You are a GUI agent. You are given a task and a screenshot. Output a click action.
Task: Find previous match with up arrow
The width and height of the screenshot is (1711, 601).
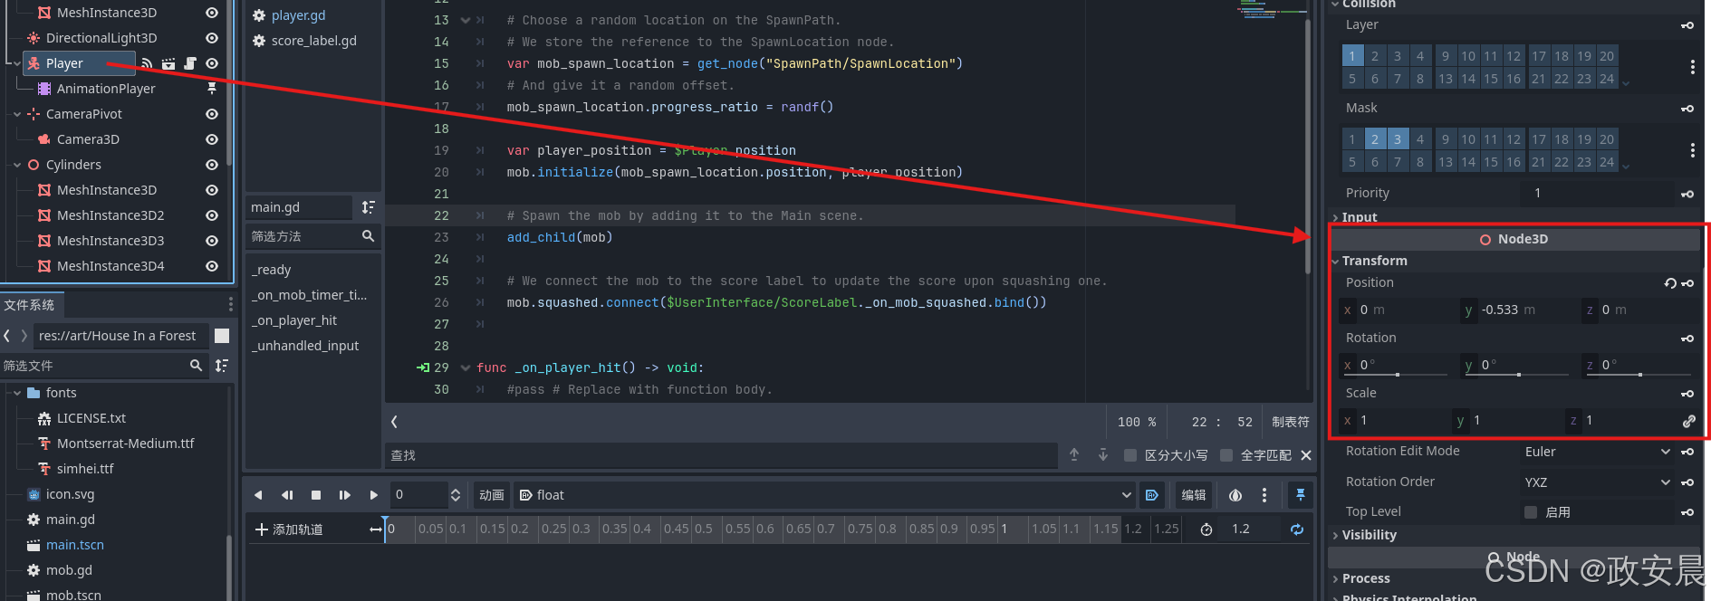click(1074, 454)
